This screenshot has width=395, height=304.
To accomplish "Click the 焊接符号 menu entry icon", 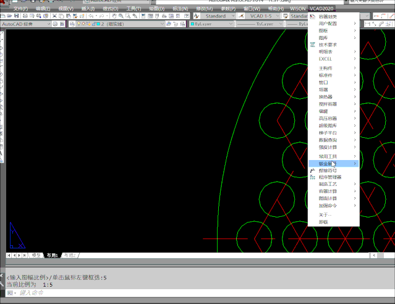I will pos(313,170).
